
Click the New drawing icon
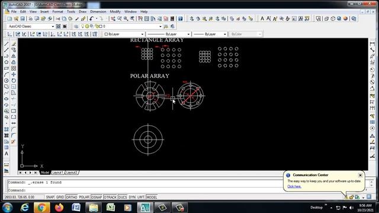(9, 18)
